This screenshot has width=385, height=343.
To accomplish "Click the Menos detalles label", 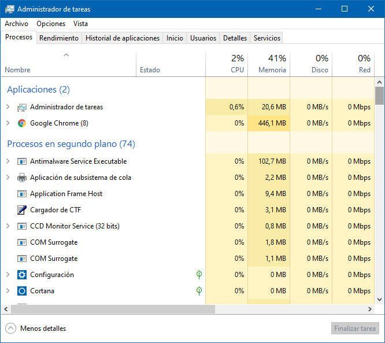I will tap(43, 329).
